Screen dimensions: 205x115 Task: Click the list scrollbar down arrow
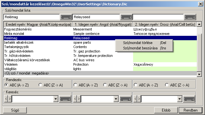(199, 74)
